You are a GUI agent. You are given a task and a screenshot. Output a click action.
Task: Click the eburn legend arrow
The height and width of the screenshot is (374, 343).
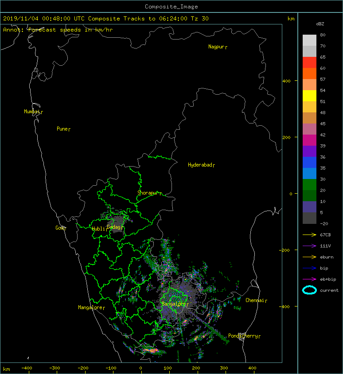click(x=309, y=257)
